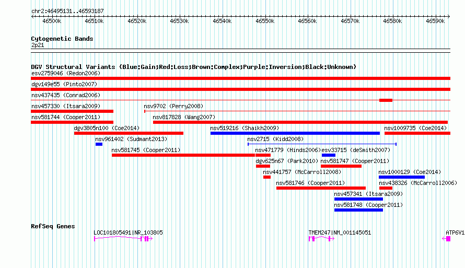Click nsv457341 (Itsara2009) label

tap(369, 194)
